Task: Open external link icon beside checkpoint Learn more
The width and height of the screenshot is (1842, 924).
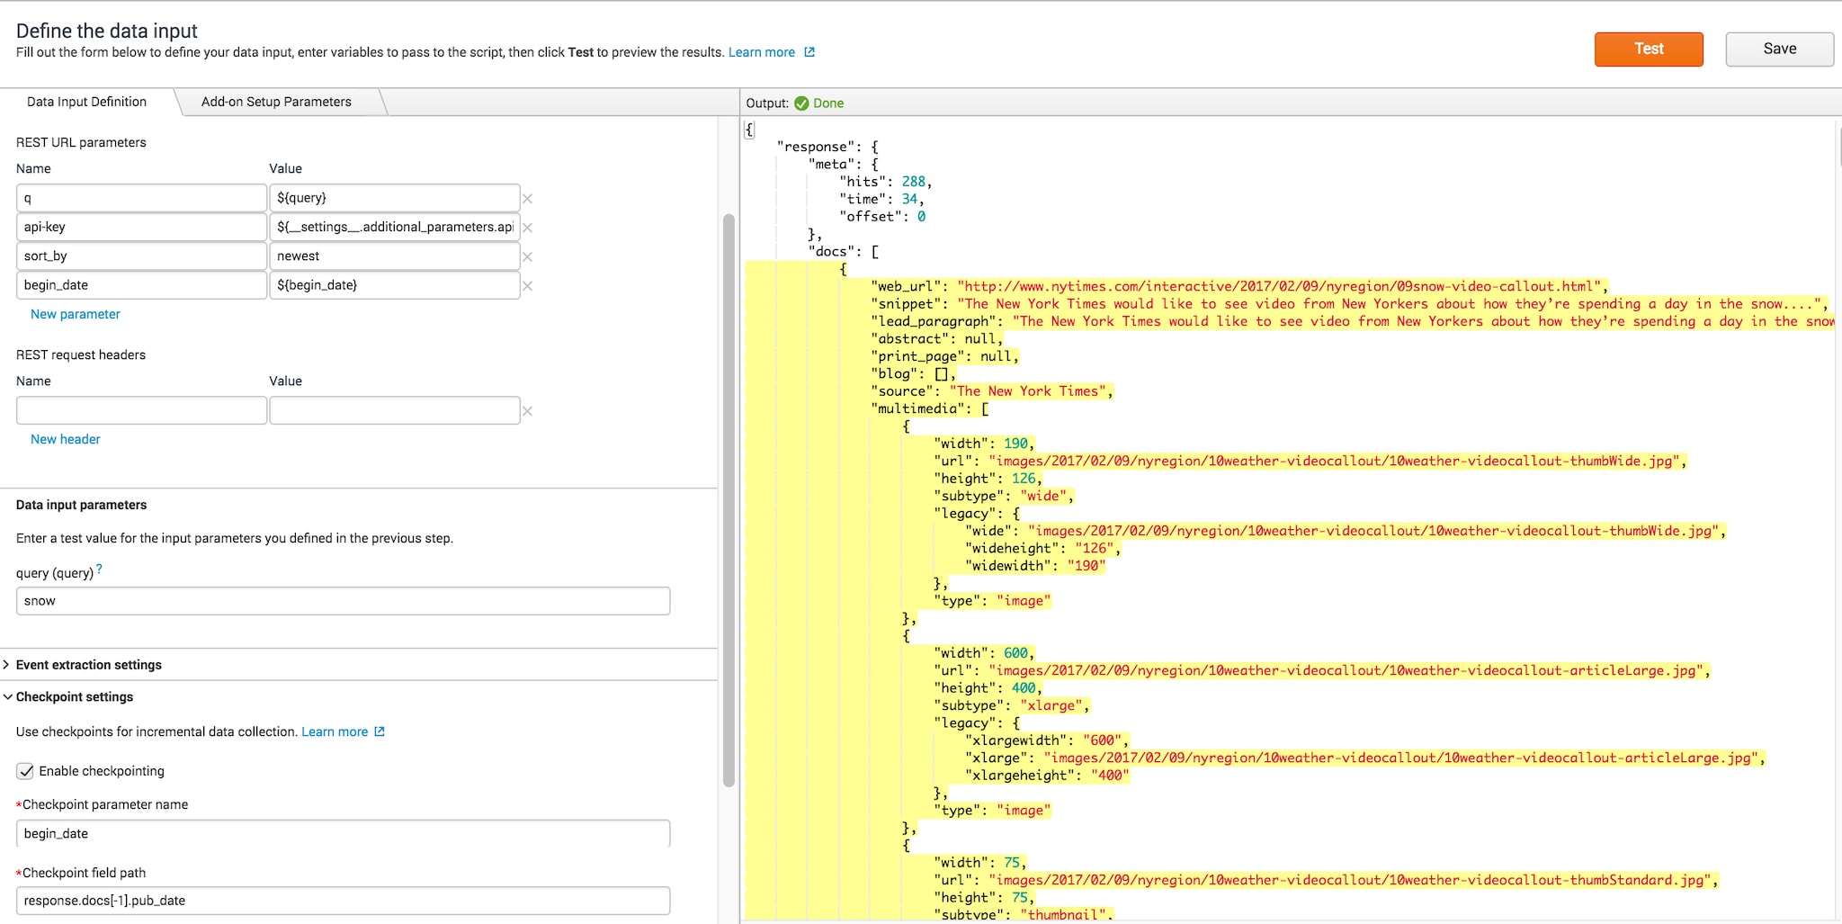Action: [380, 731]
